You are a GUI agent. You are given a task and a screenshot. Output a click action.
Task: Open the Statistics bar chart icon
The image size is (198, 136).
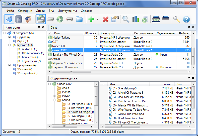click(135, 19)
